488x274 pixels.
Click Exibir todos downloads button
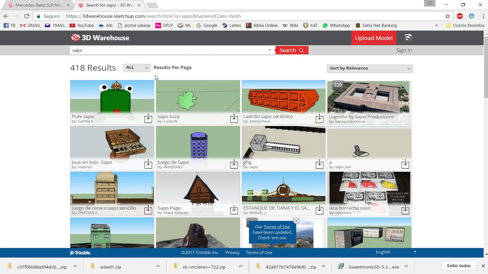tap(459, 266)
